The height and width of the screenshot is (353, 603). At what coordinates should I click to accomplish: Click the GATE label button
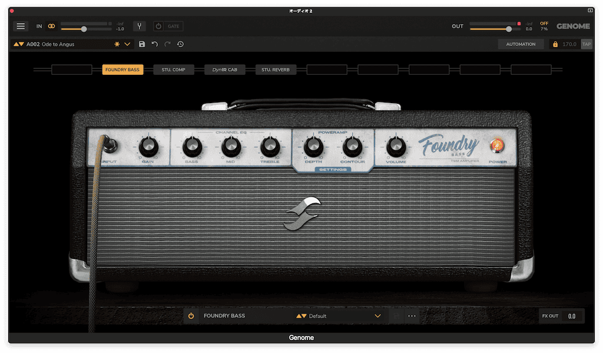[174, 26]
